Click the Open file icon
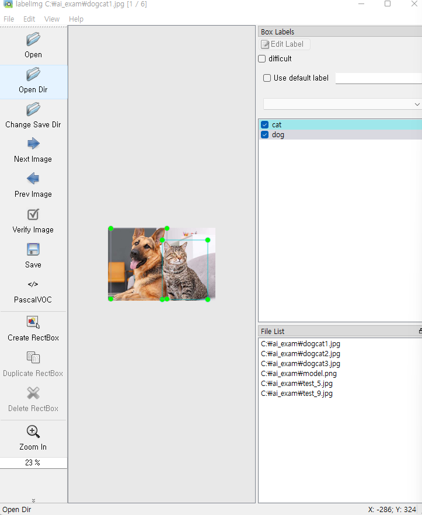Viewport: 422px width, 515px height. tap(33, 40)
